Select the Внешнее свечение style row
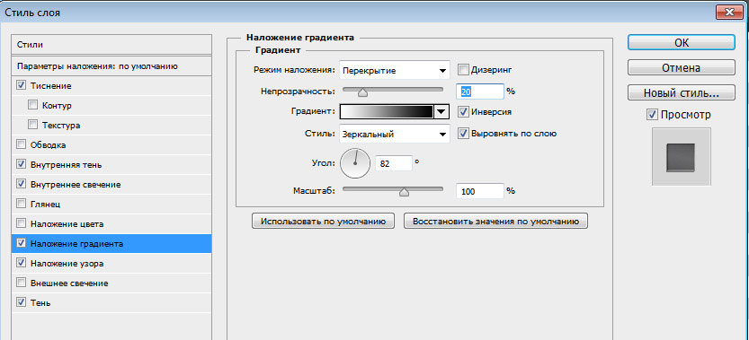 (x=111, y=283)
